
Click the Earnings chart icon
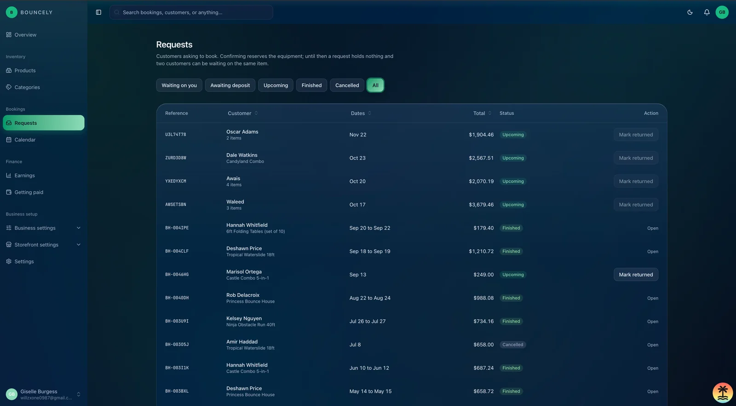9,175
